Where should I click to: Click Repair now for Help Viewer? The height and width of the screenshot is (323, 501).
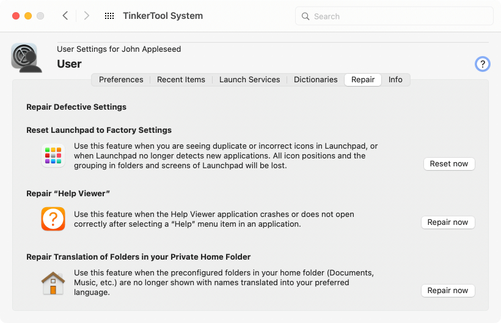click(448, 222)
